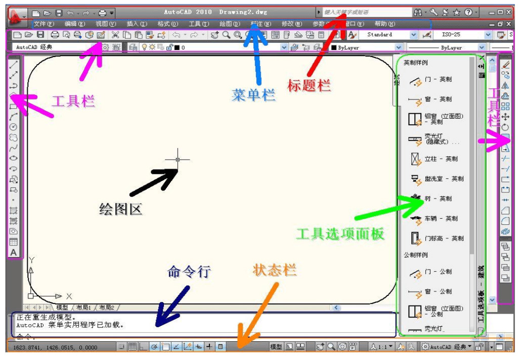Expand the quick access toolbar customize arrow
519x356 pixels.
(x=112, y=13)
